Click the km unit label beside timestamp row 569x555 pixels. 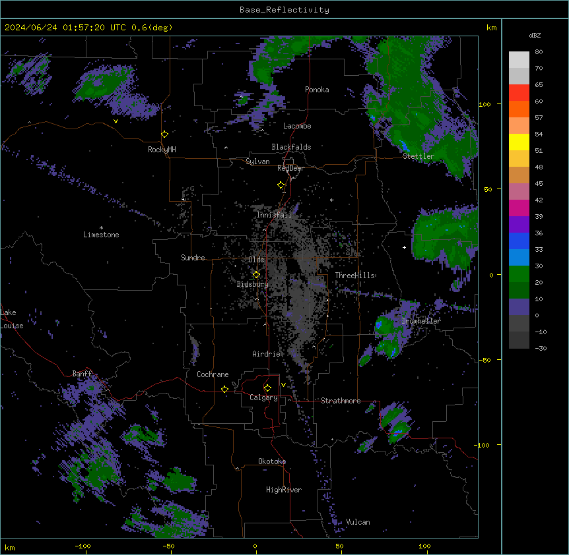point(492,28)
